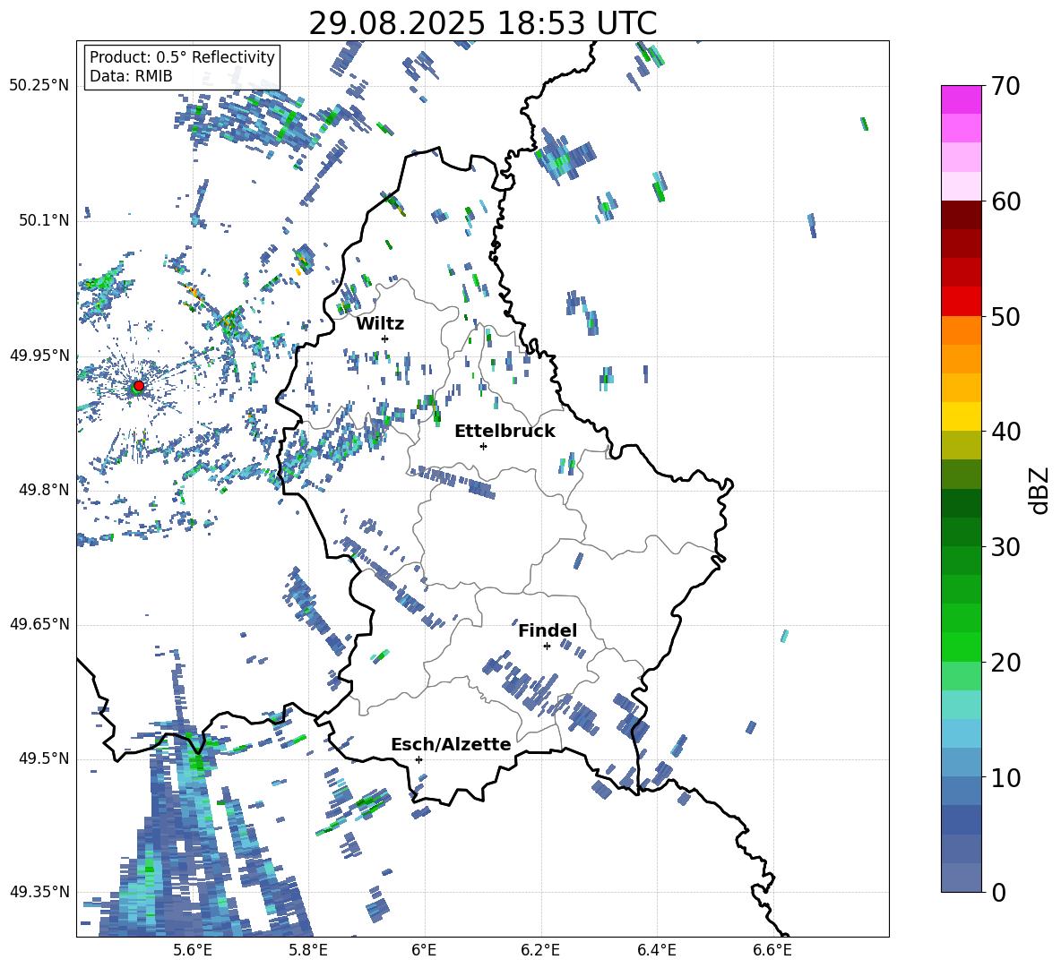Click the 6°E longitude label
This screenshot has height=968, width=1061.
coord(424,950)
